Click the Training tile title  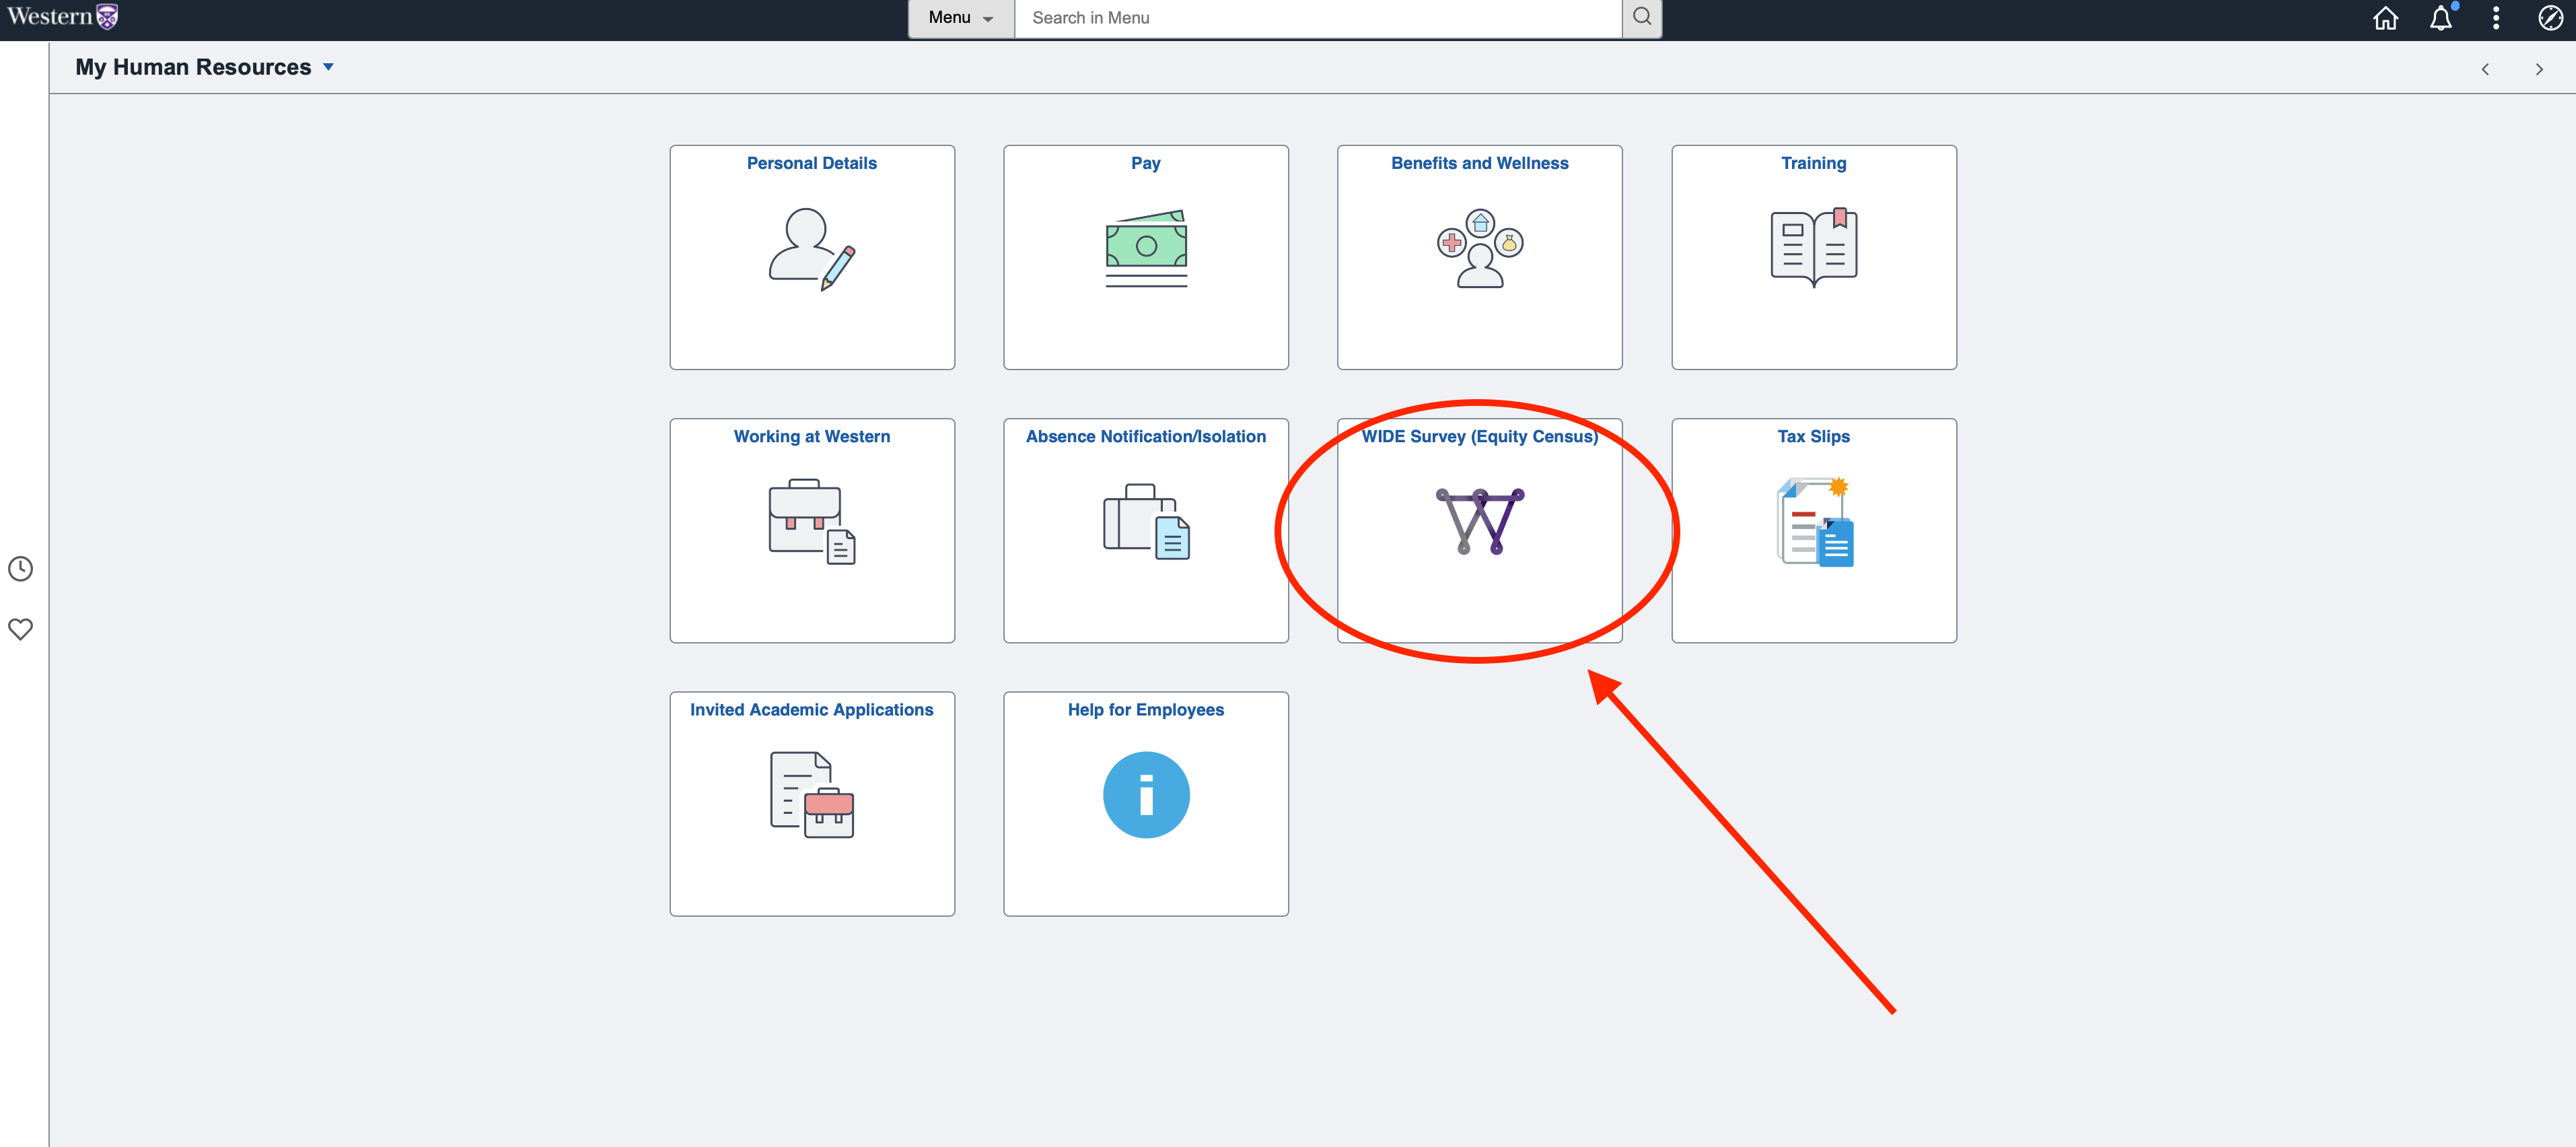point(1813,163)
